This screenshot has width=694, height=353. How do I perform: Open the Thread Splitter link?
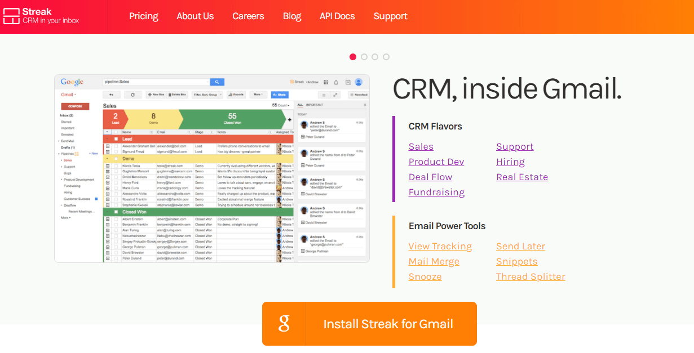pyautogui.click(x=531, y=277)
